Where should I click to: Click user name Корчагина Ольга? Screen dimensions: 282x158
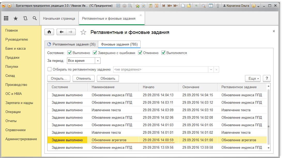236,6
